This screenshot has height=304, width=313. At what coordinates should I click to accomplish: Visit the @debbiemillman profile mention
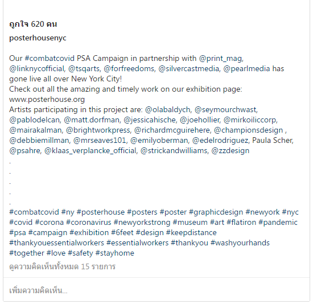(x=40, y=140)
